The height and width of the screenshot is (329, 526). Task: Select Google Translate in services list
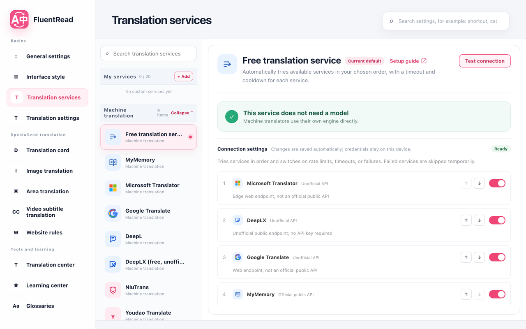[x=148, y=213]
